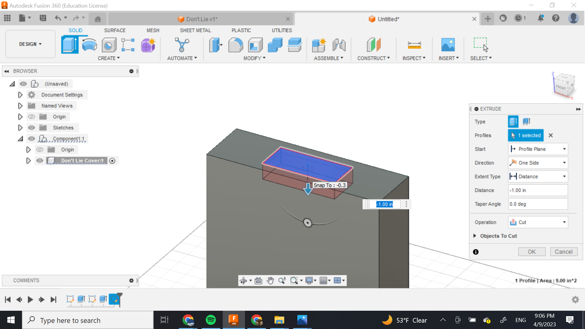This screenshot has height=329, width=585.
Task: Open Spotify from the taskbar
Action: pos(211,320)
